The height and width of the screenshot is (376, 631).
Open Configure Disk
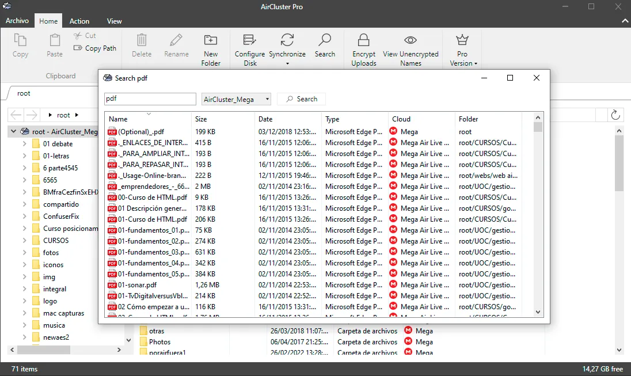tap(250, 50)
